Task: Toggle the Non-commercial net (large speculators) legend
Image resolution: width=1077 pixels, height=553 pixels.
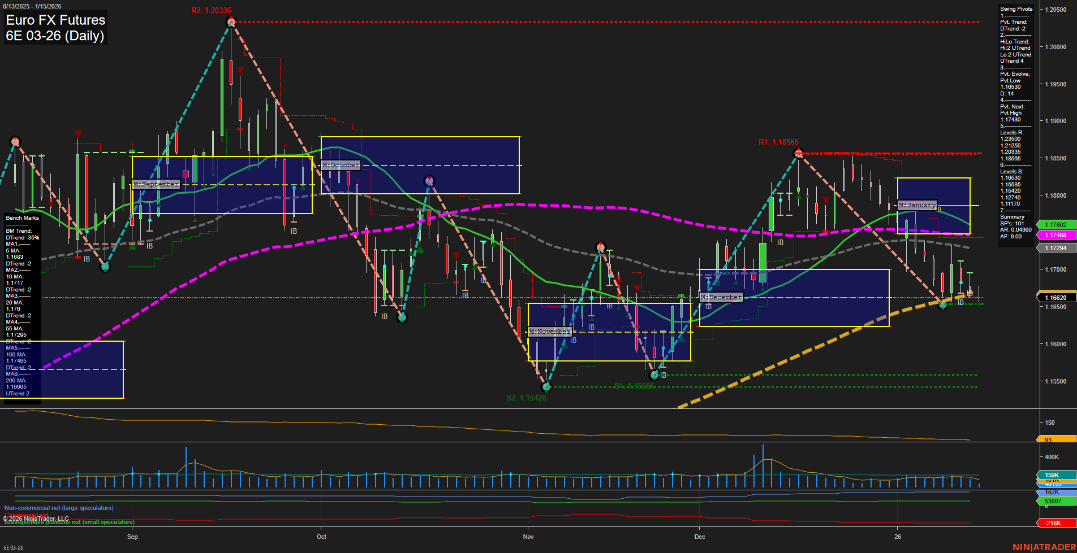Action: (59, 508)
